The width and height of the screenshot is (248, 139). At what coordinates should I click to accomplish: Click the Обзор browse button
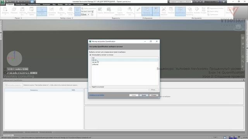(153, 90)
